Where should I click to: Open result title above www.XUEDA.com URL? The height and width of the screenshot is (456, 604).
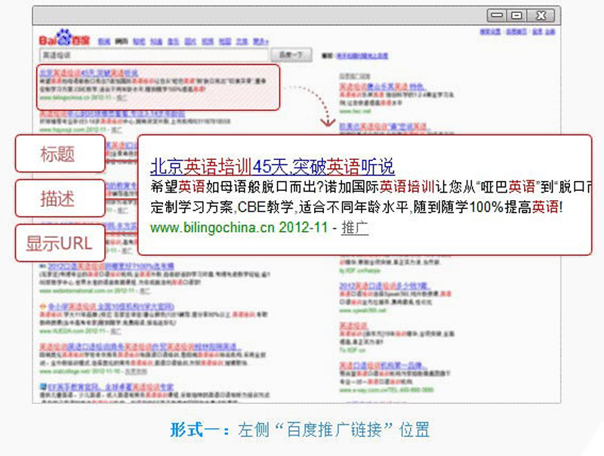pos(111,307)
